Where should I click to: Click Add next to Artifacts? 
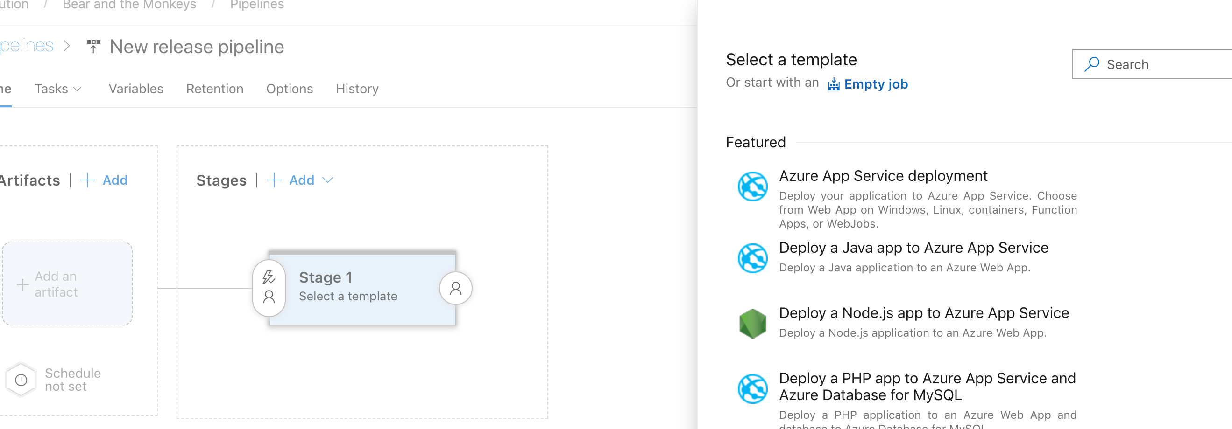[x=104, y=180]
